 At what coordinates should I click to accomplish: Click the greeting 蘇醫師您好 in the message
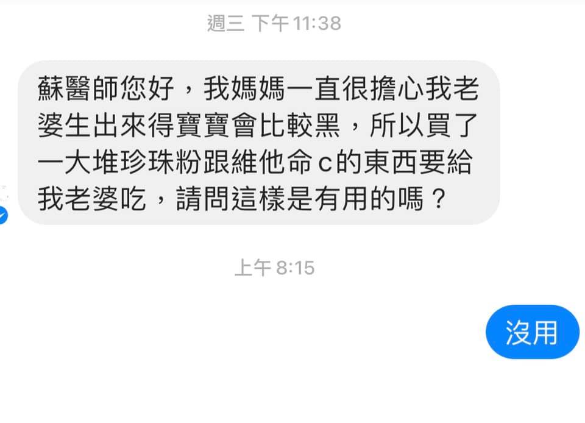click(x=106, y=88)
